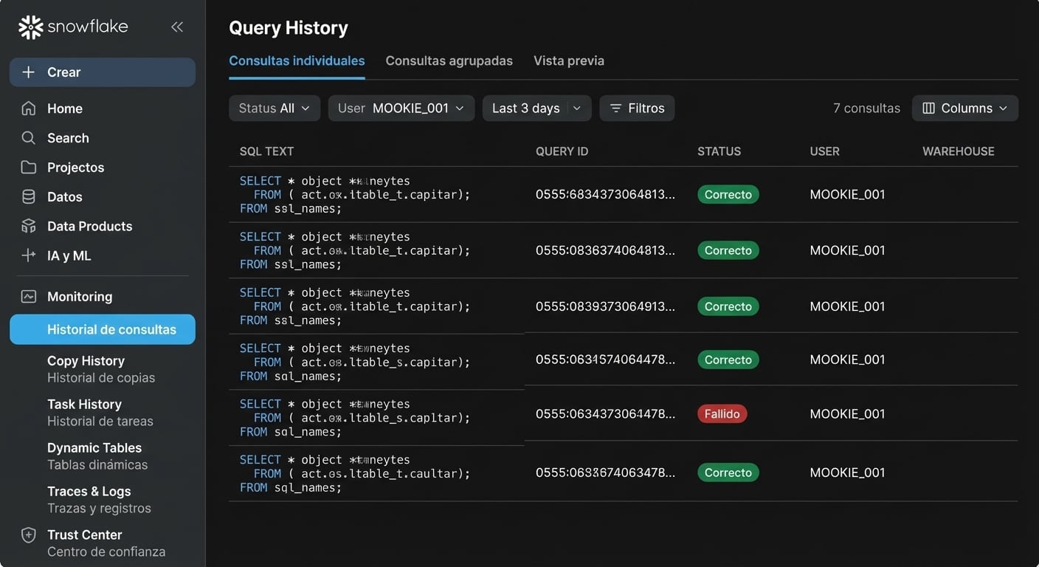This screenshot has width=1039, height=567.
Task: Switch to Consultas agrupadas tab
Action: pos(449,61)
